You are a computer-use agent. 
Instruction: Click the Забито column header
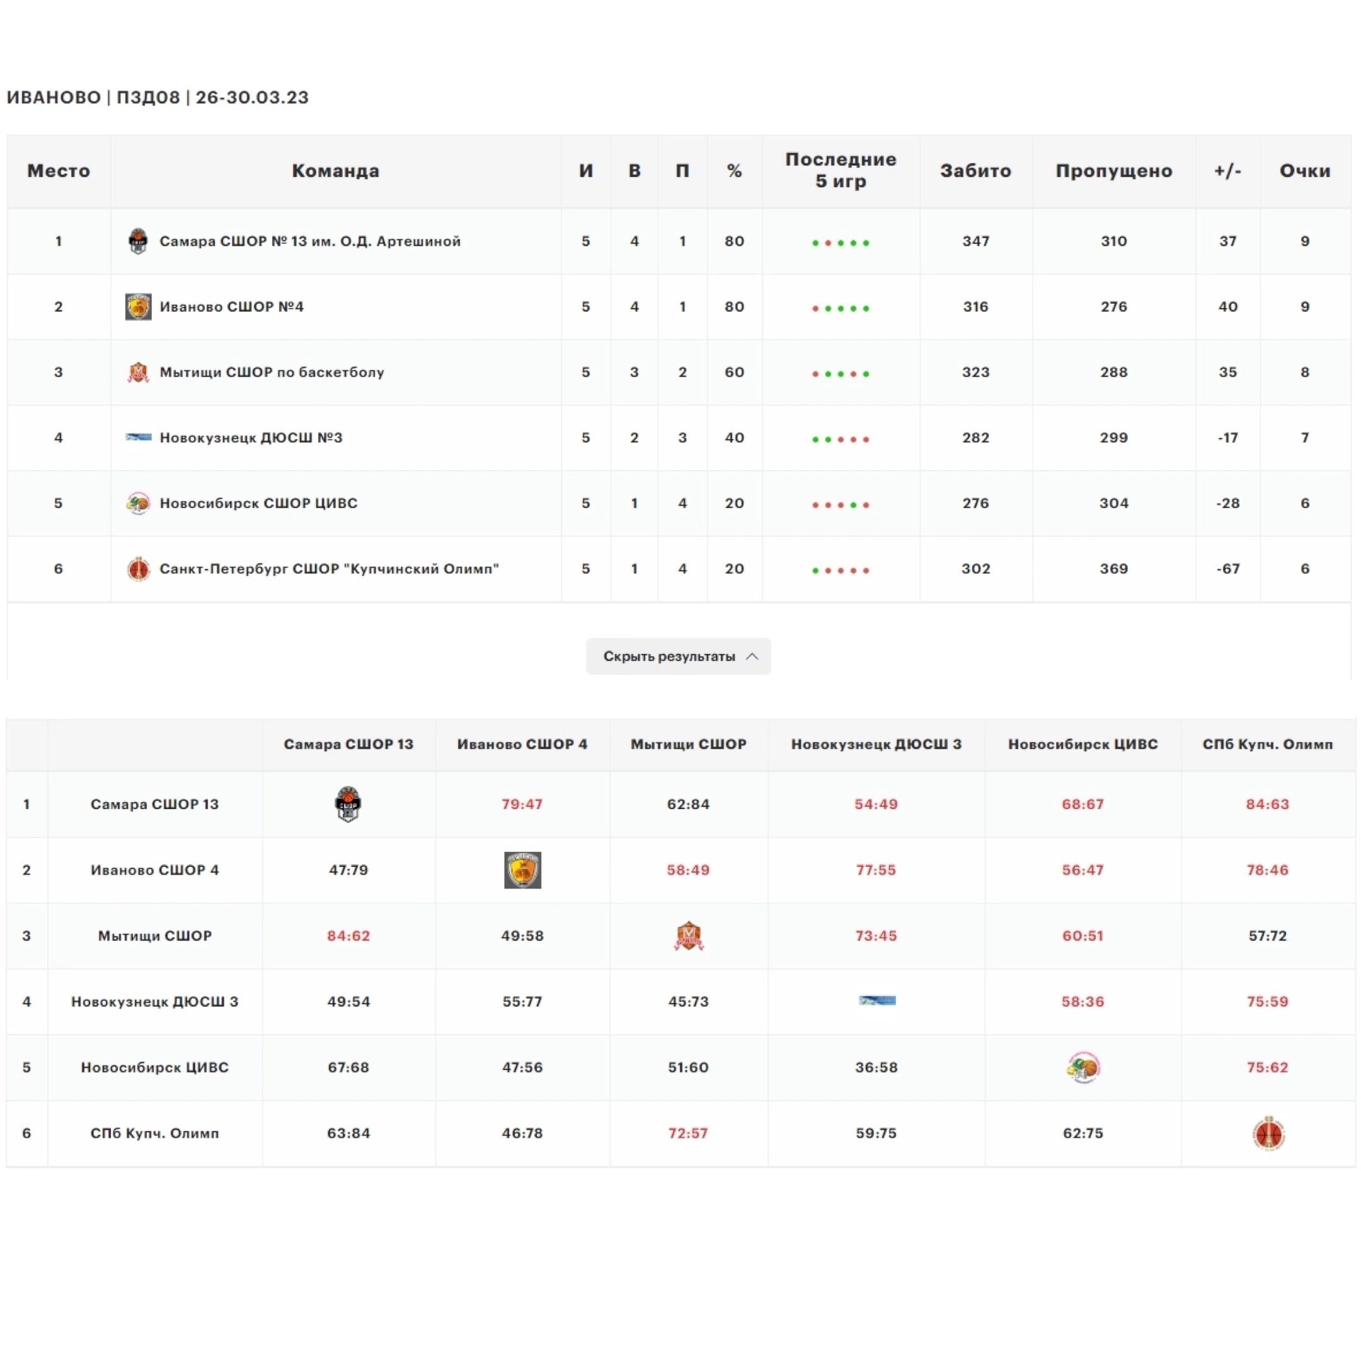coord(975,171)
